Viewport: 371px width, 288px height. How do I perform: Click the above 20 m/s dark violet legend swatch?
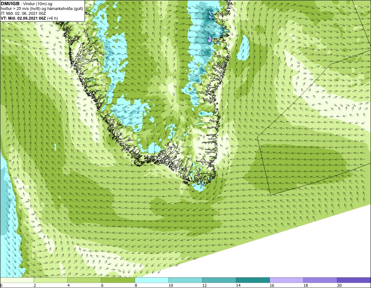pyautogui.click(x=354, y=280)
